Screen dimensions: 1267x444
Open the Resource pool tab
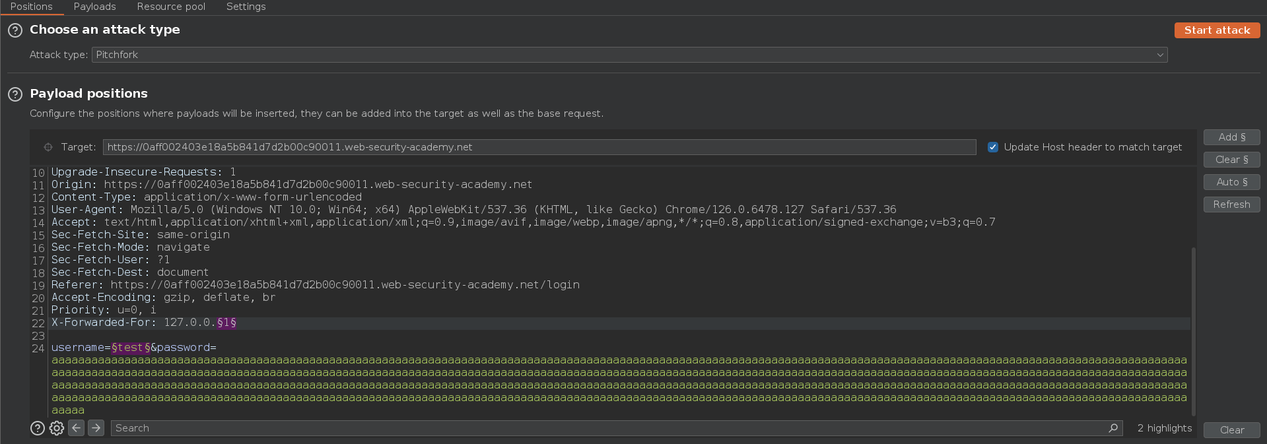[171, 7]
